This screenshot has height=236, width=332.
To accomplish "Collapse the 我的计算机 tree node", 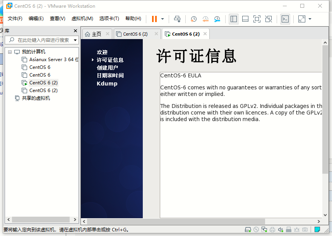I will (10, 52).
